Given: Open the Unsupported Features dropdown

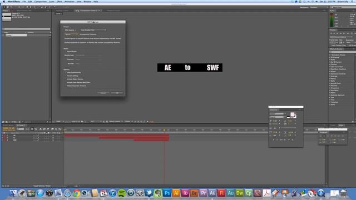Looking at the screenshot, I should [x=71, y=34].
